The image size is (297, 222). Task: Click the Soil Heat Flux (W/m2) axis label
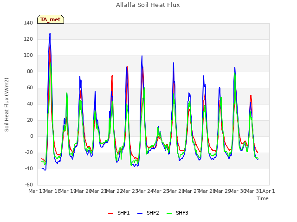(6, 105)
